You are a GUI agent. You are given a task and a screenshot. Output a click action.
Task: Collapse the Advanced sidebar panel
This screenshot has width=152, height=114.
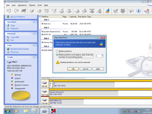point(34,34)
